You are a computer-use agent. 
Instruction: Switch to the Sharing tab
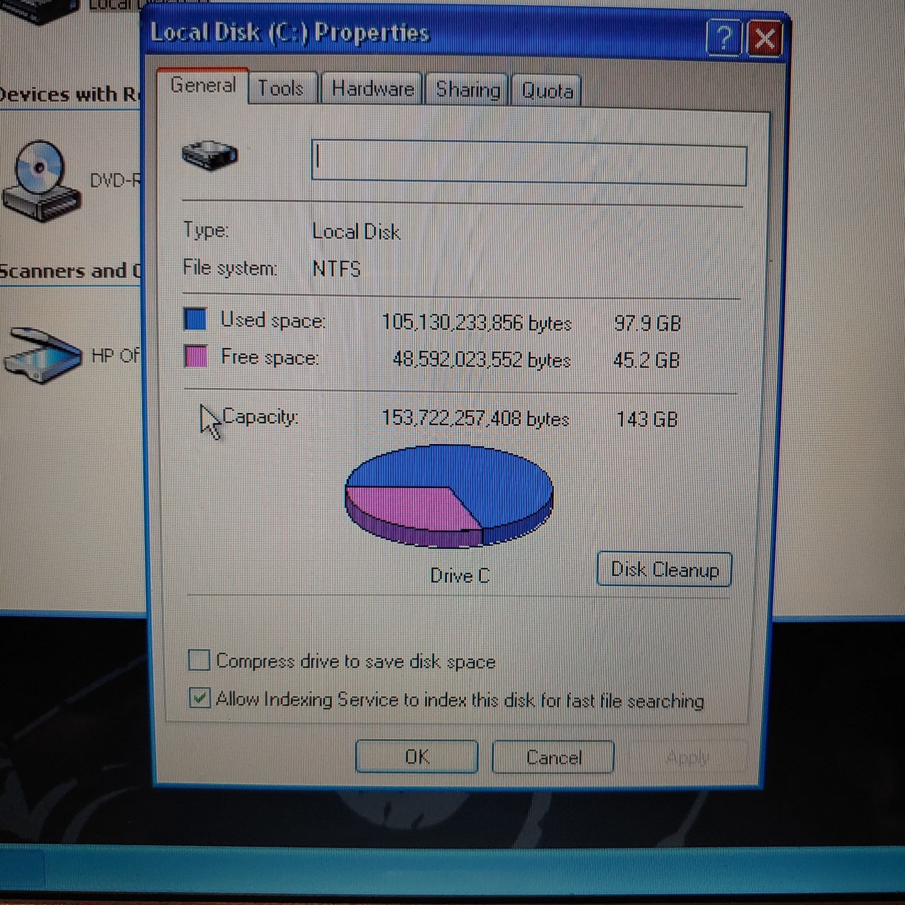coord(467,90)
